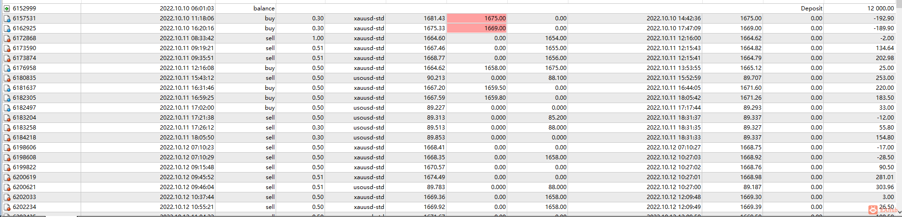Click open time 2022.10.11 16:31:46
This screenshot has height=217, width=902.
186,88
